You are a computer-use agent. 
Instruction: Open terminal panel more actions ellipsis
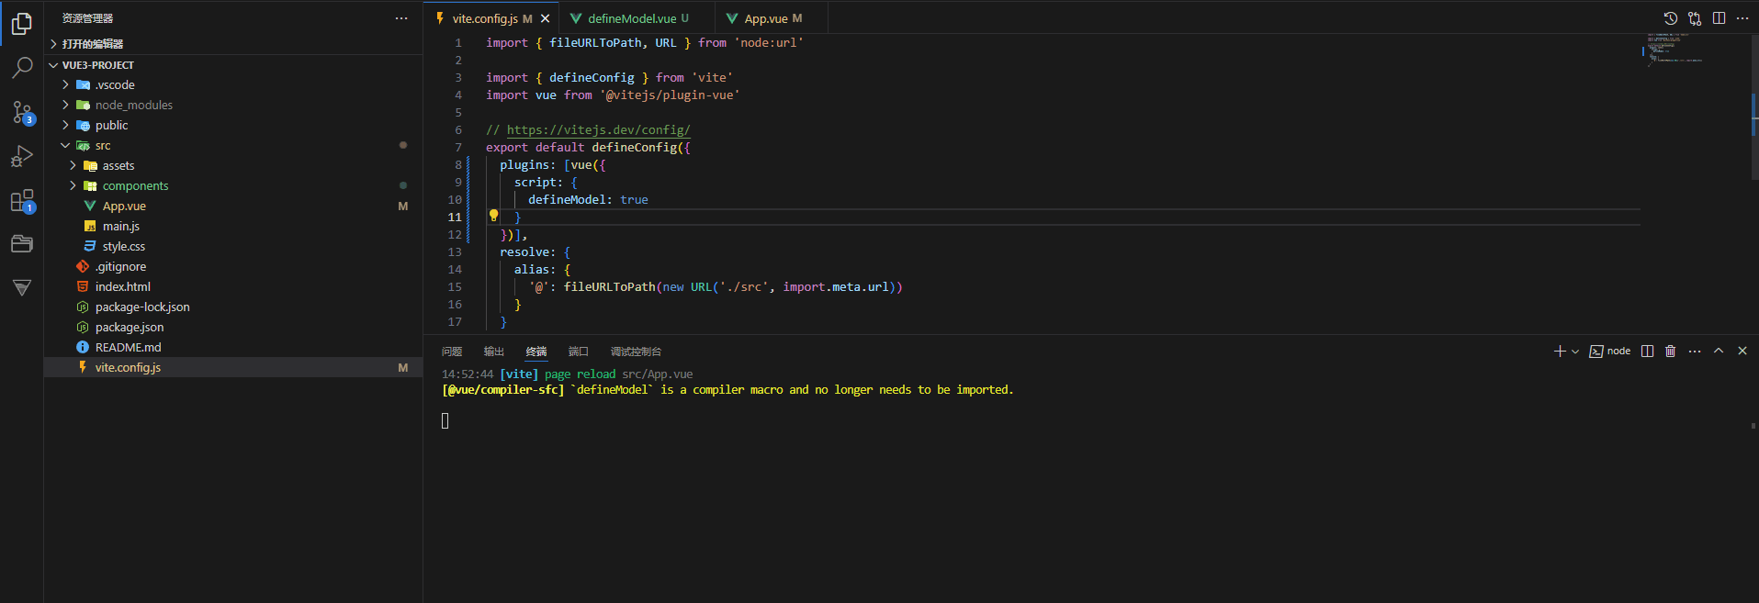[1695, 351]
